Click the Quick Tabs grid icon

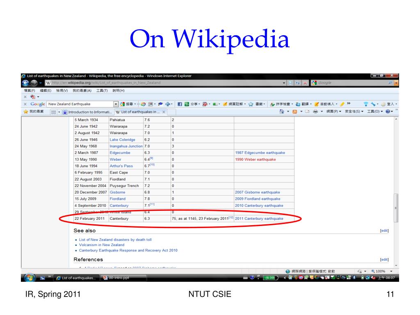pos(53,112)
